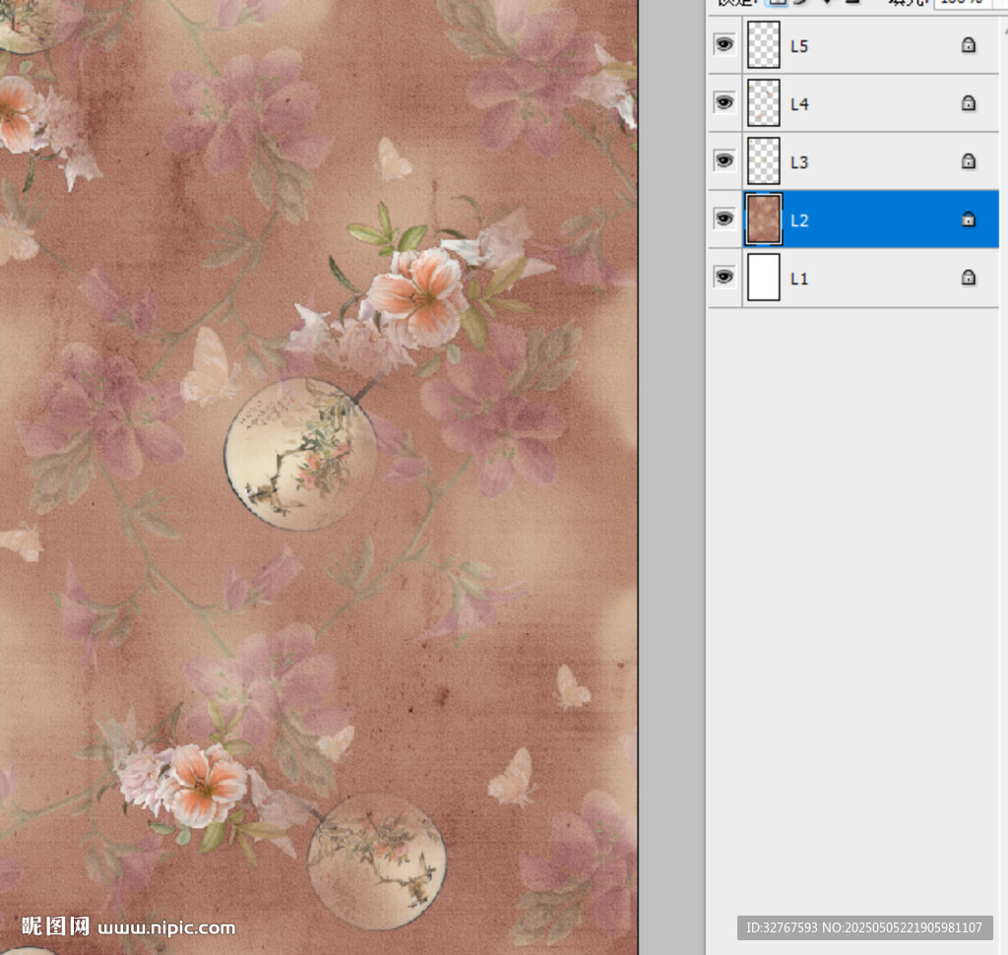Click the lock icon on layer L4

(969, 103)
